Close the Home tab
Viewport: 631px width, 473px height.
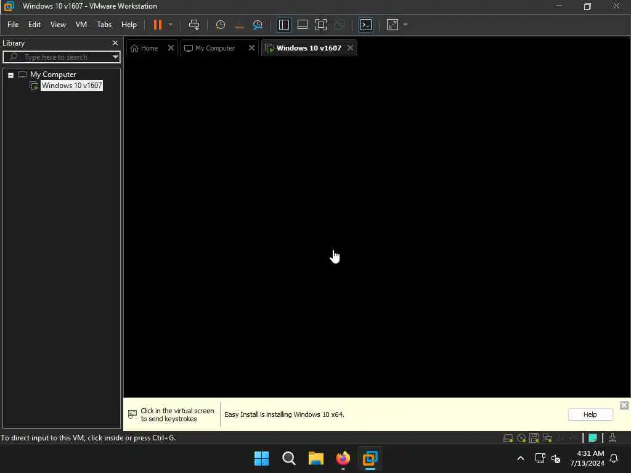point(171,48)
